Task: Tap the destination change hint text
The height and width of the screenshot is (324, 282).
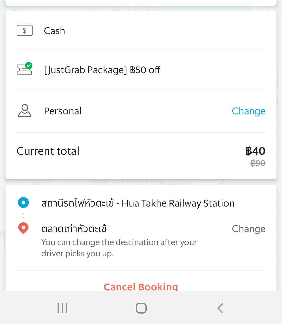Action: point(119,248)
